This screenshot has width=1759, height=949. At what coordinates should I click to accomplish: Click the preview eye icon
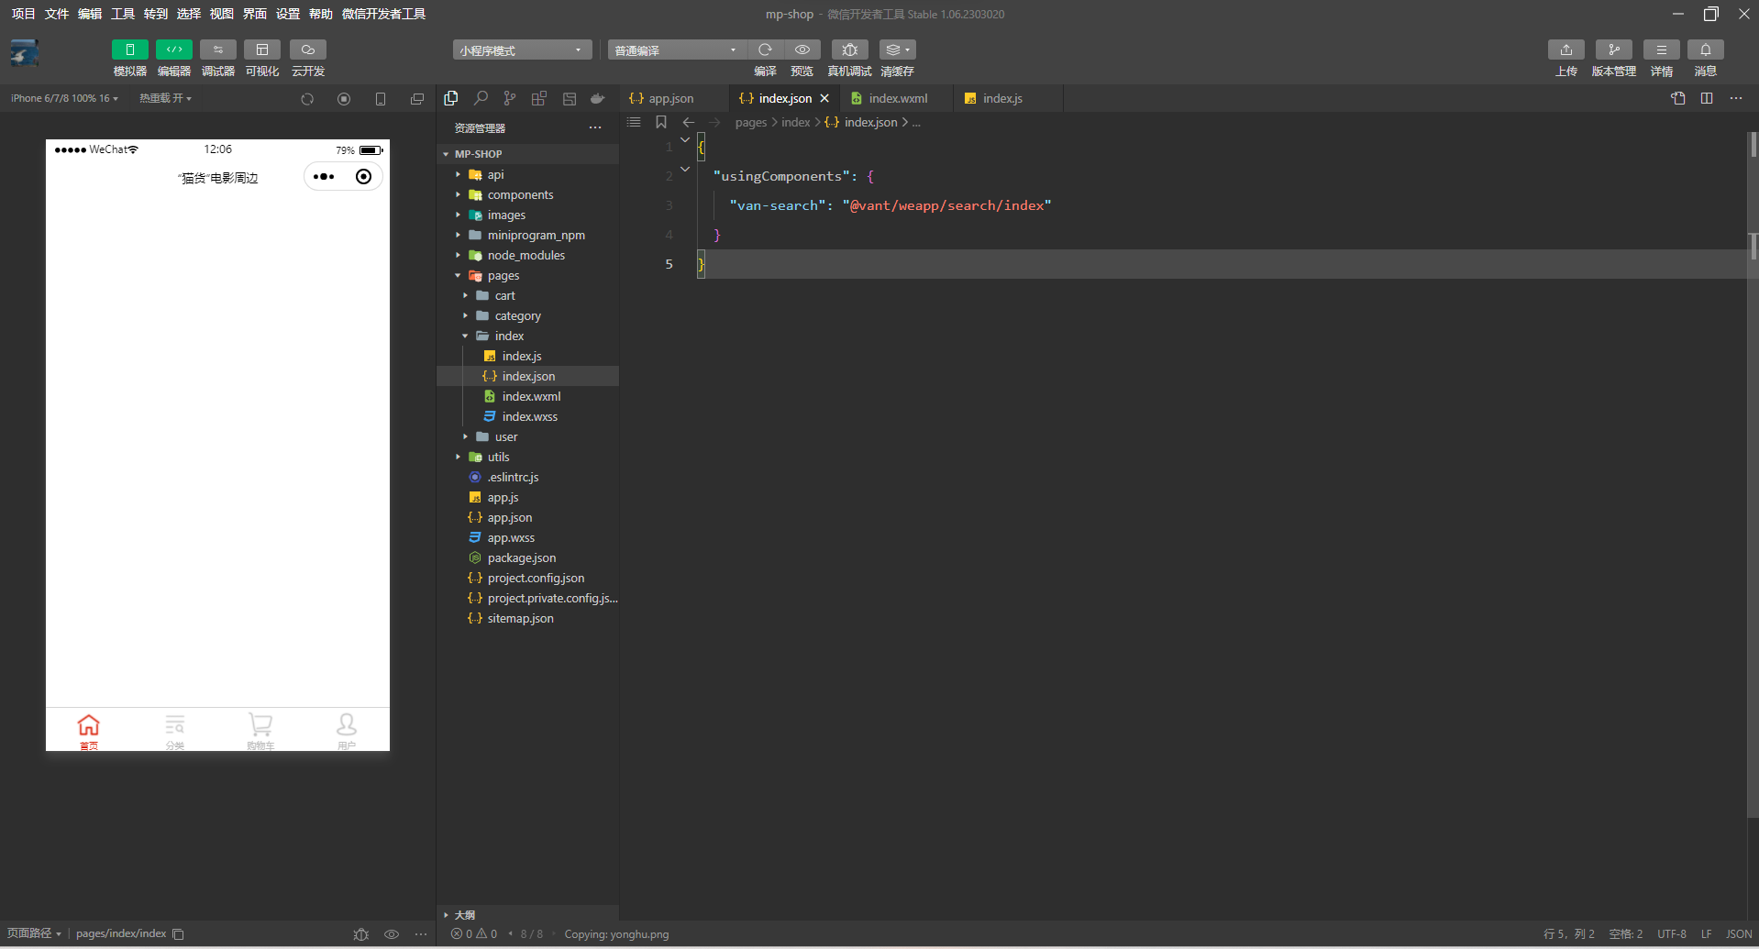point(802,50)
